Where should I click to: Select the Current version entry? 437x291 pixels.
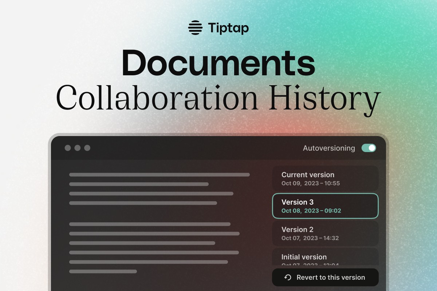pos(325,179)
